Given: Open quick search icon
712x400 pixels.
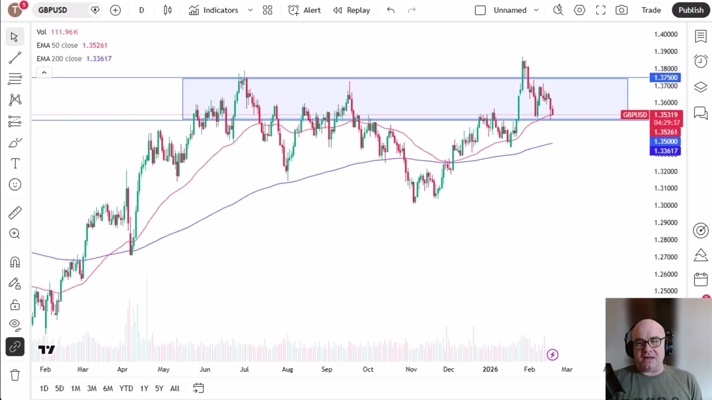Looking at the screenshot, I should (x=558, y=10).
